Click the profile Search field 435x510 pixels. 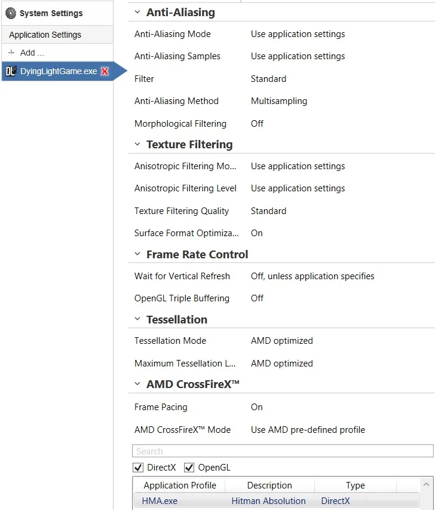[x=283, y=451]
